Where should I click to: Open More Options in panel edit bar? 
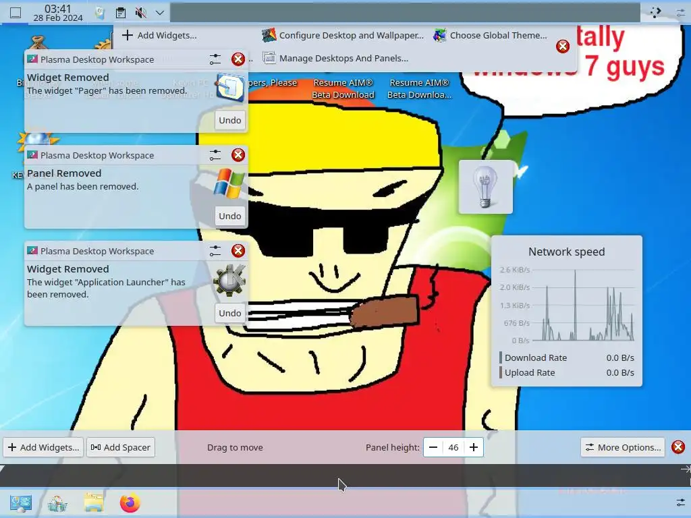tap(623, 447)
